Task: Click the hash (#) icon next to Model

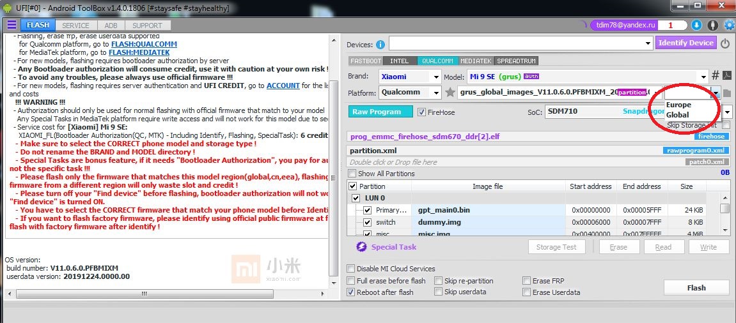Action: point(716,75)
